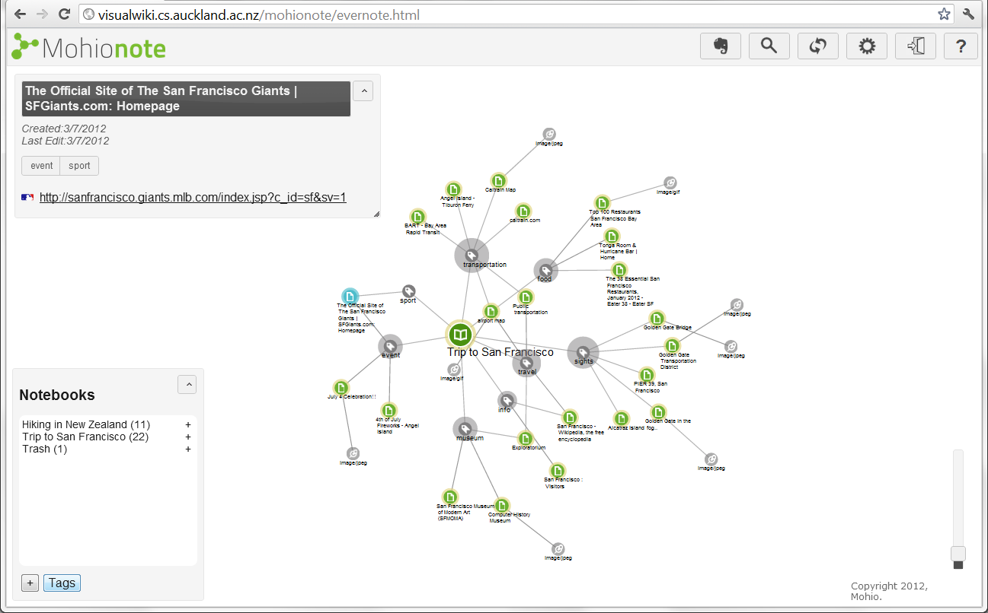Select the travel tag node
This screenshot has height=613, width=988.
click(526, 364)
